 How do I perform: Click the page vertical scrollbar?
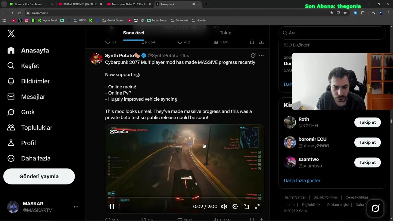(x=391, y=121)
